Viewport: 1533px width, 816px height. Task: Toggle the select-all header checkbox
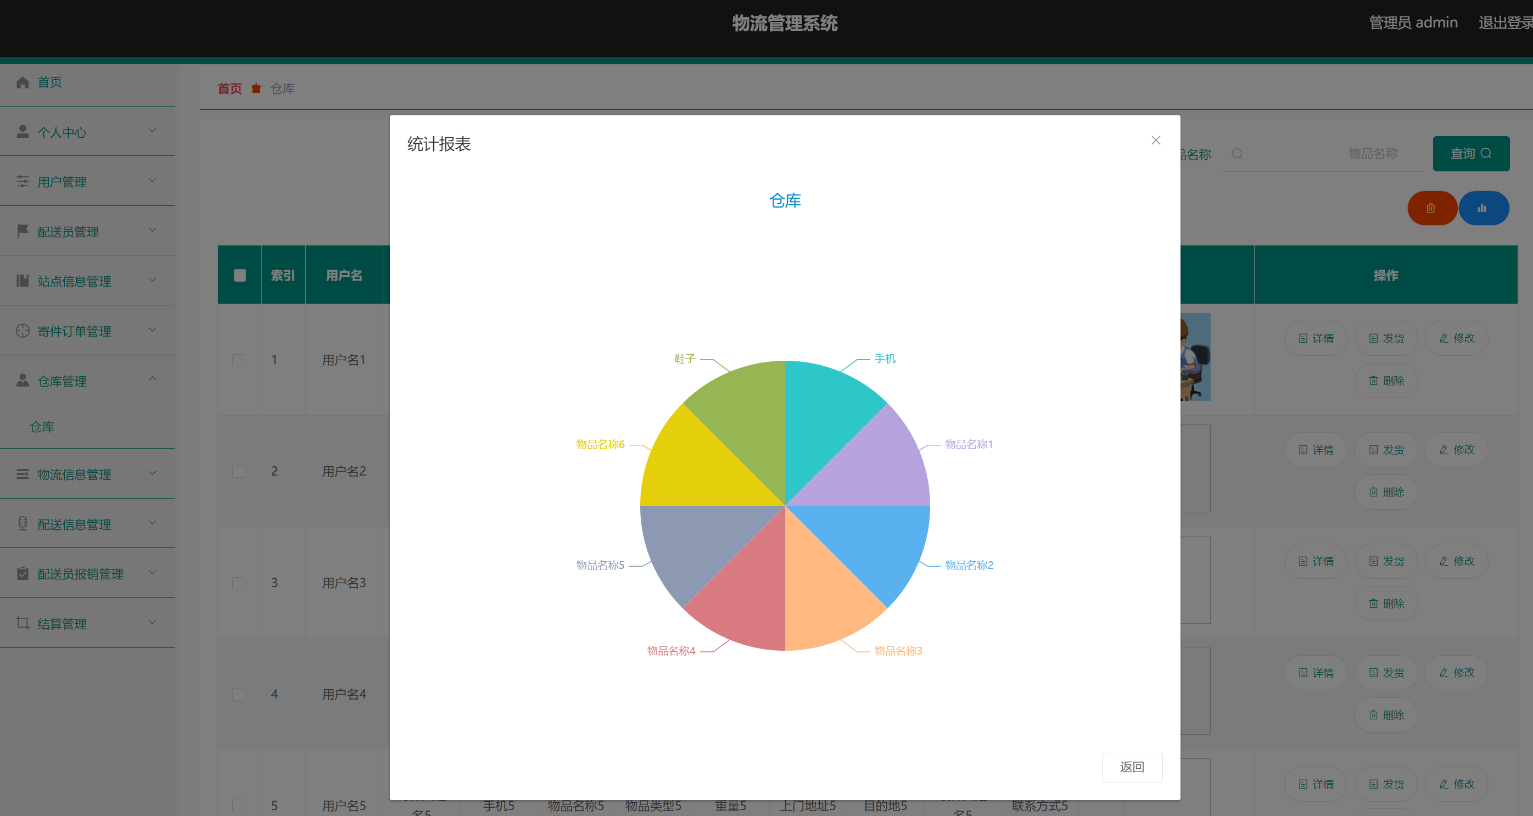(x=240, y=275)
